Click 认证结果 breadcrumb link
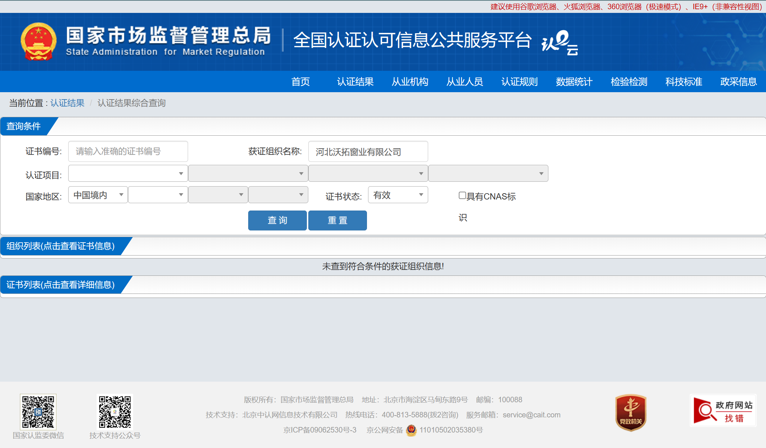The image size is (766, 448). click(67, 103)
